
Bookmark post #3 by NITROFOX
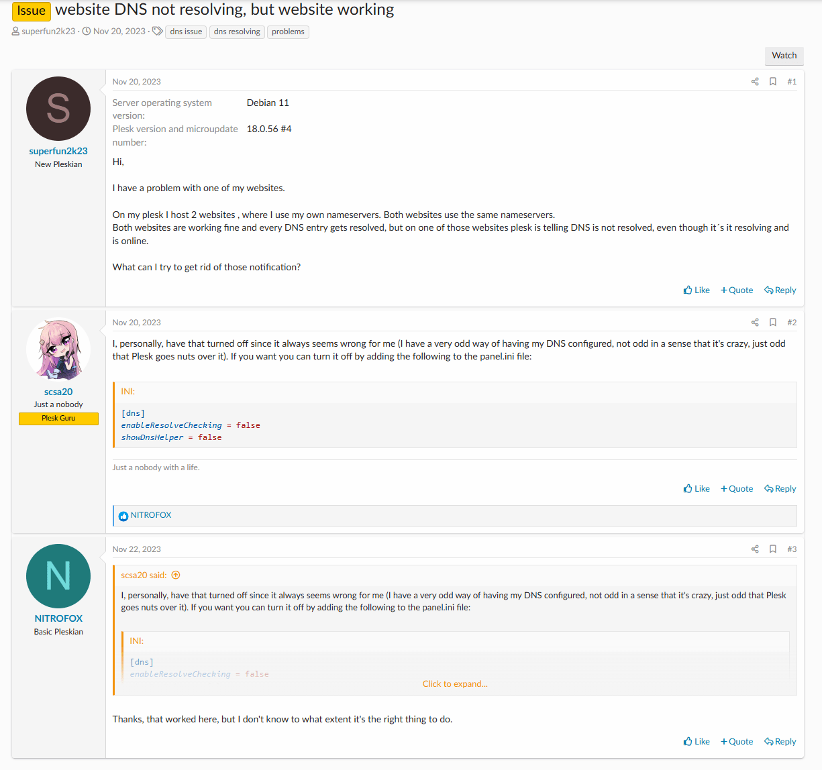pos(773,549)
